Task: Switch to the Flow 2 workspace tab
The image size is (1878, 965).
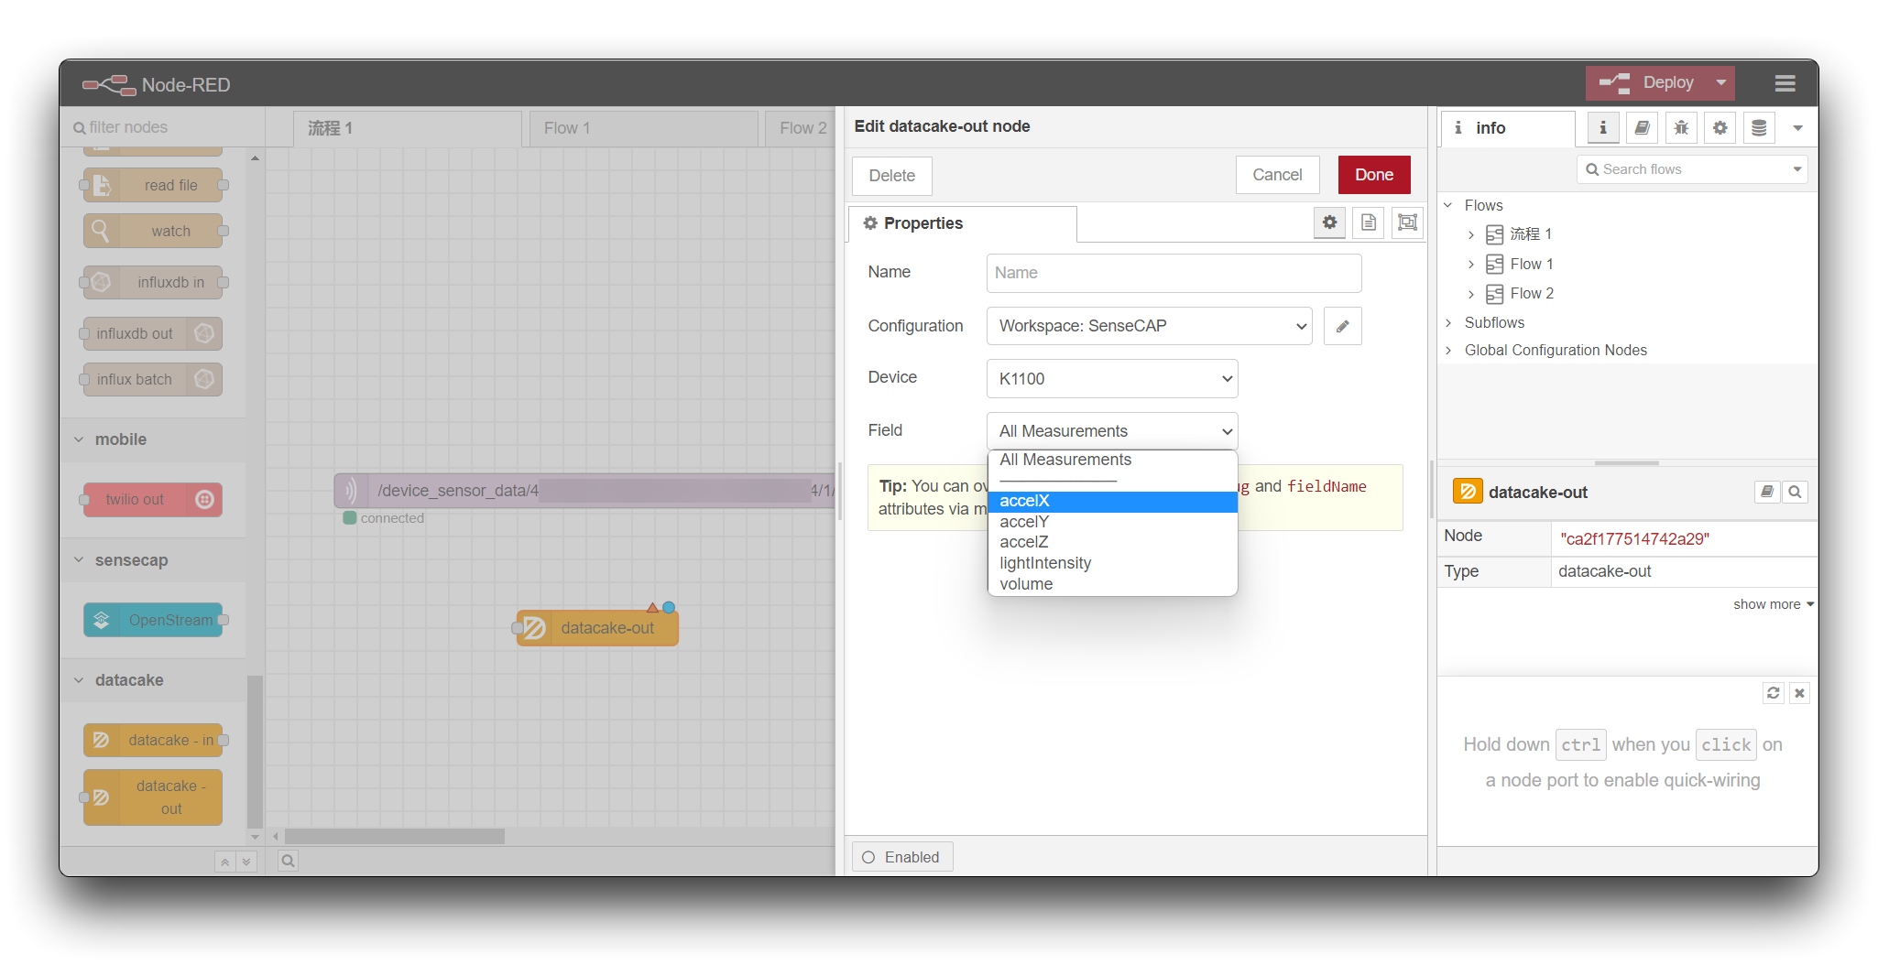Action: [x=802, y=129]
